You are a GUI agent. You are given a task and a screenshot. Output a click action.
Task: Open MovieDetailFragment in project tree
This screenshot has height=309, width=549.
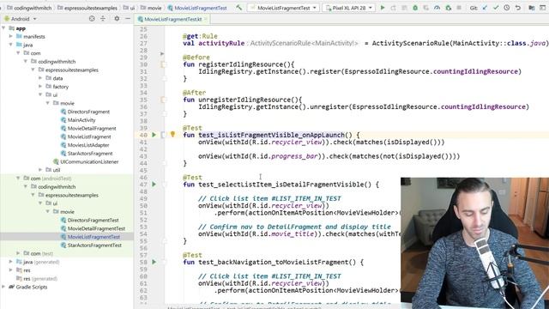click(x=92, y=128)
